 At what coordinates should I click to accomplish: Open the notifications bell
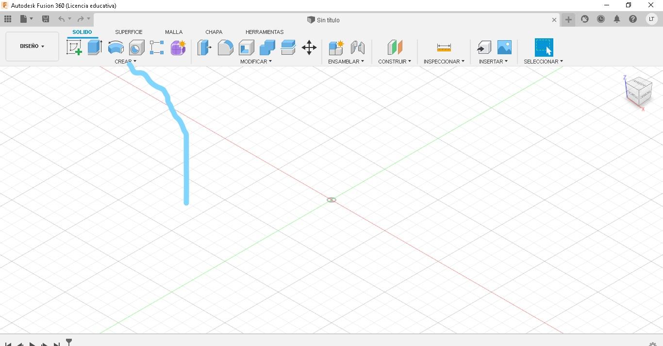(x=617, y=19)
